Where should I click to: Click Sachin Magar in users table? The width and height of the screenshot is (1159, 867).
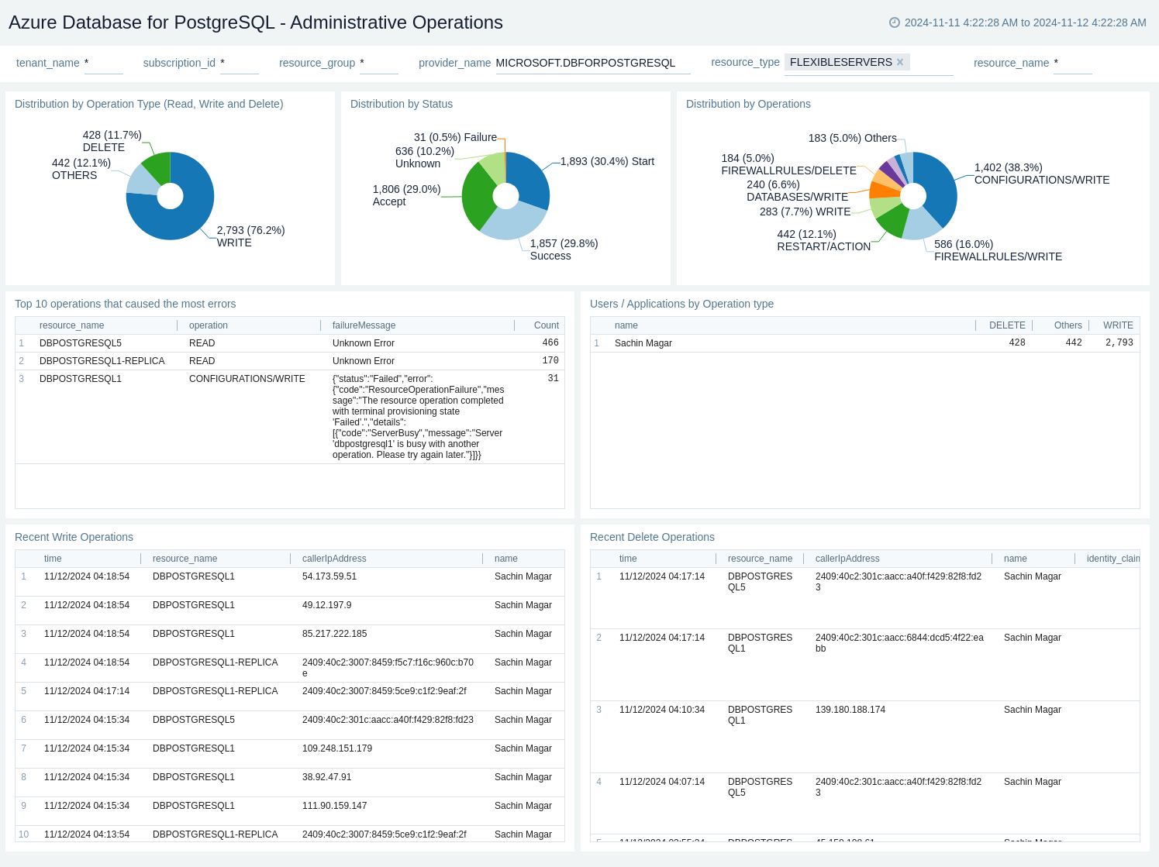[x=643, y=343]
